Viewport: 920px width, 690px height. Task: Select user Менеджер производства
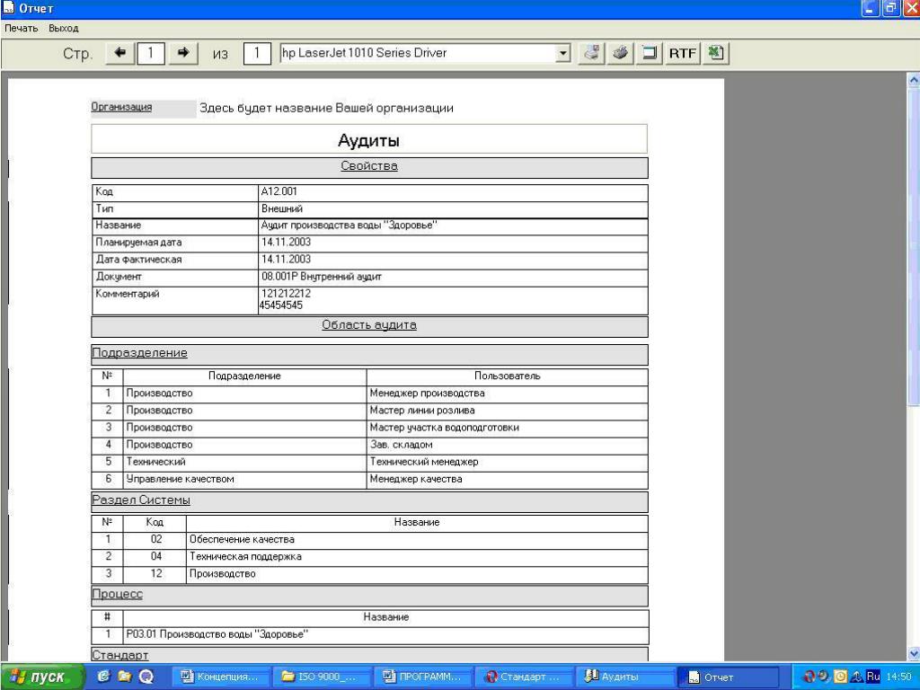[x=427, y=394]
